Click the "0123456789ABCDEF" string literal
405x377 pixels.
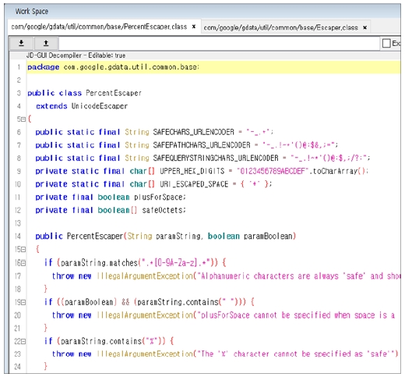273,171
